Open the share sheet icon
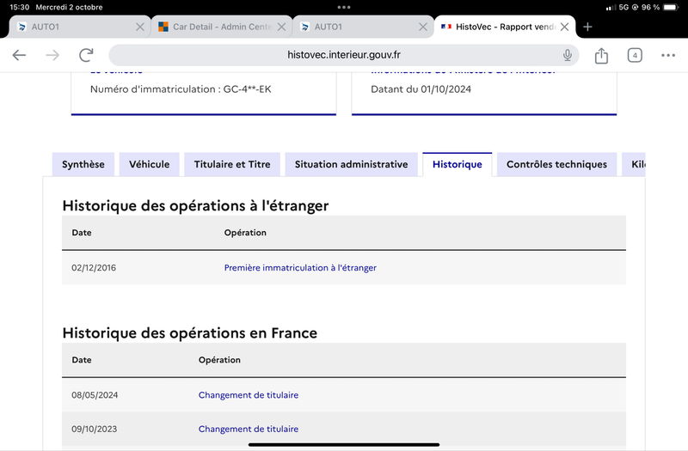Screen dimensions: 688x451 pyautogui.click(x=601, y=55)
